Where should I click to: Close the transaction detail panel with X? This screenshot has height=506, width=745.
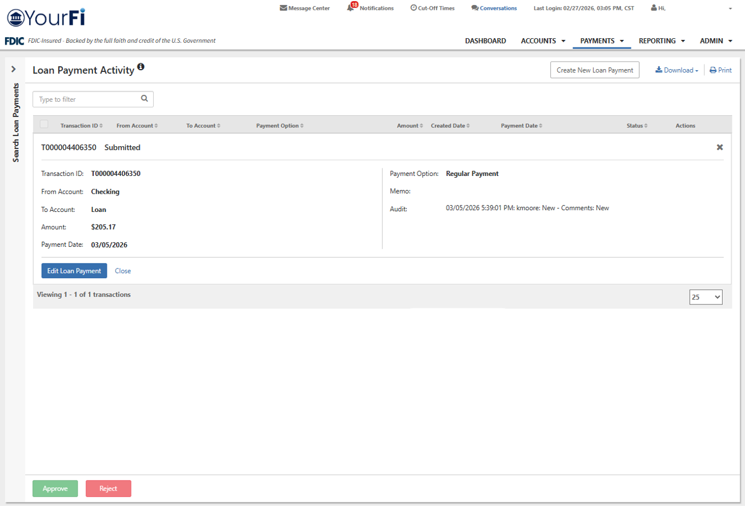point(720,147)
